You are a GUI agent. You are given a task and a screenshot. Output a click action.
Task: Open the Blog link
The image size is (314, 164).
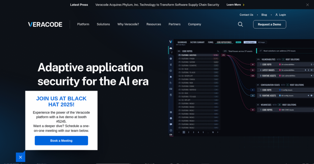(x=264, y=15)
